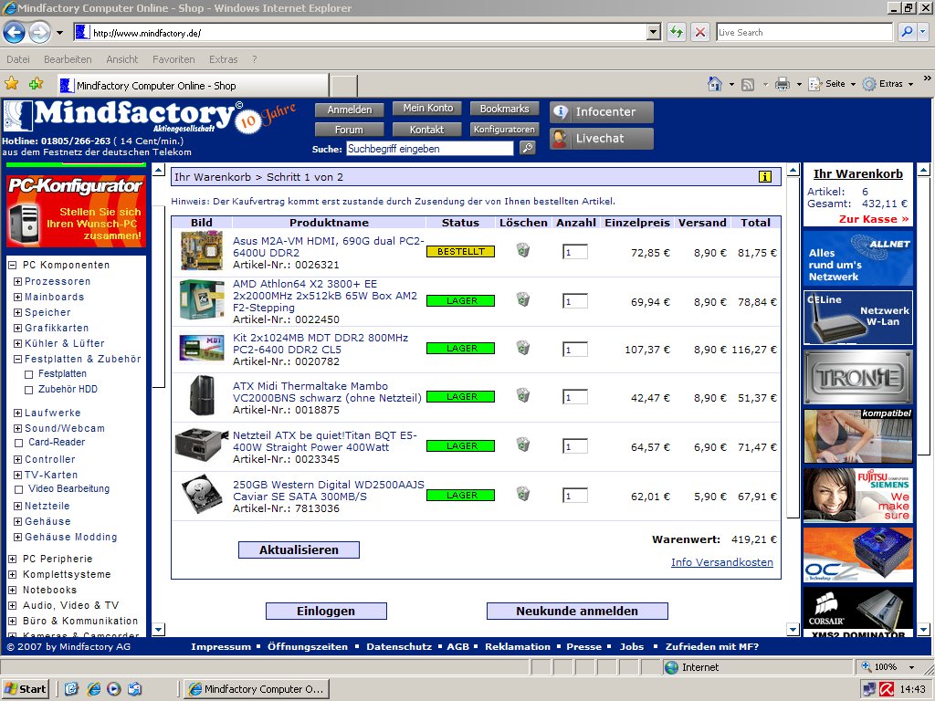Click the Print toolbar icon
Viewport: 935px width, 701px height.
[x=783, y=84]
